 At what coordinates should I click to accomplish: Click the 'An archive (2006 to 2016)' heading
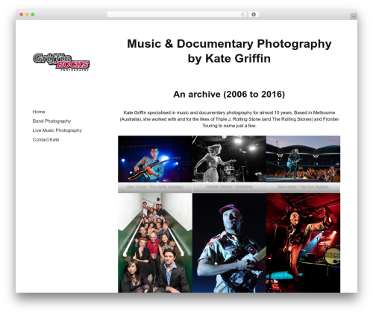click(229, 95)
